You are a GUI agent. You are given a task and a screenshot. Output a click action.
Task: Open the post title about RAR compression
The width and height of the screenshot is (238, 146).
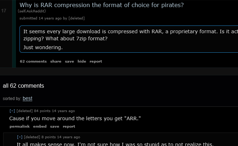pos(101,5)
